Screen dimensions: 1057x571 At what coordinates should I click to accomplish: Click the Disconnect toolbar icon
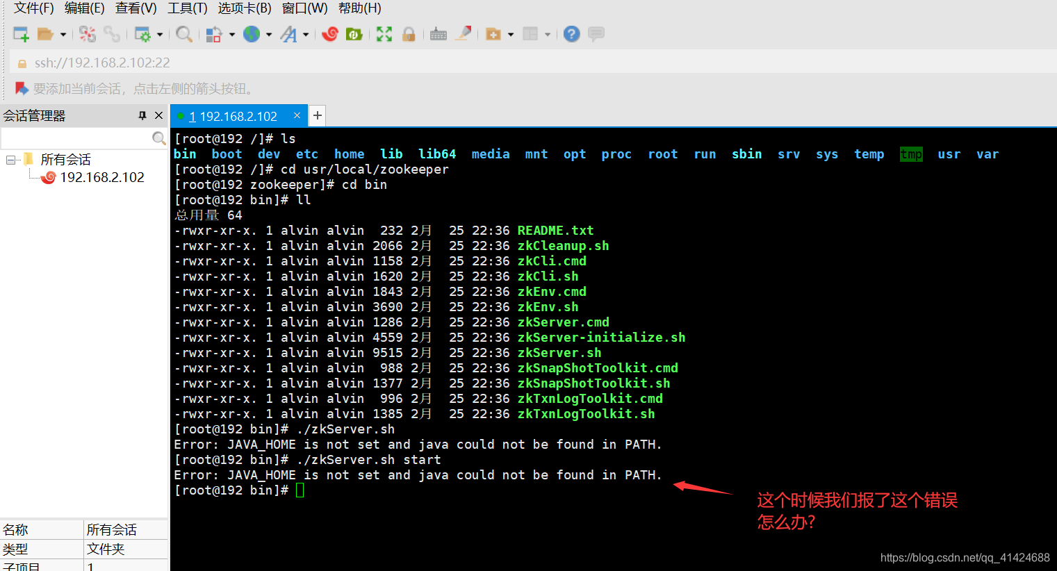(x=88, y=34)
